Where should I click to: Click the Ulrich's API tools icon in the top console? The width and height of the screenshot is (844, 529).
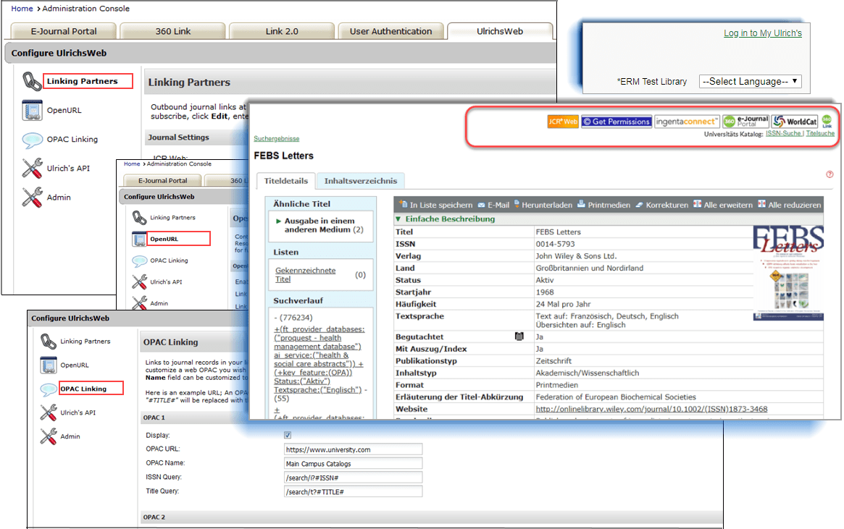point(33,169)
